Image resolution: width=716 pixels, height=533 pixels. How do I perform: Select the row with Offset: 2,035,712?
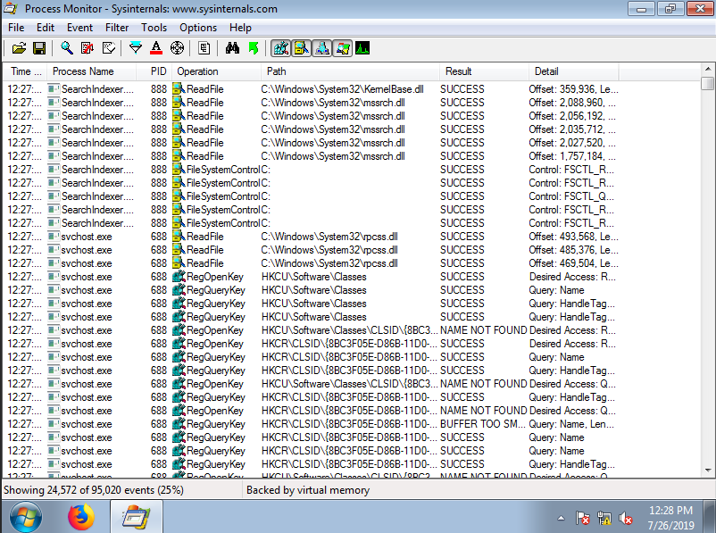pos(312,129)
